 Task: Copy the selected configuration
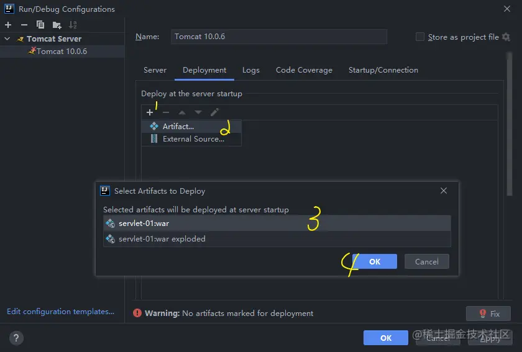40,25
